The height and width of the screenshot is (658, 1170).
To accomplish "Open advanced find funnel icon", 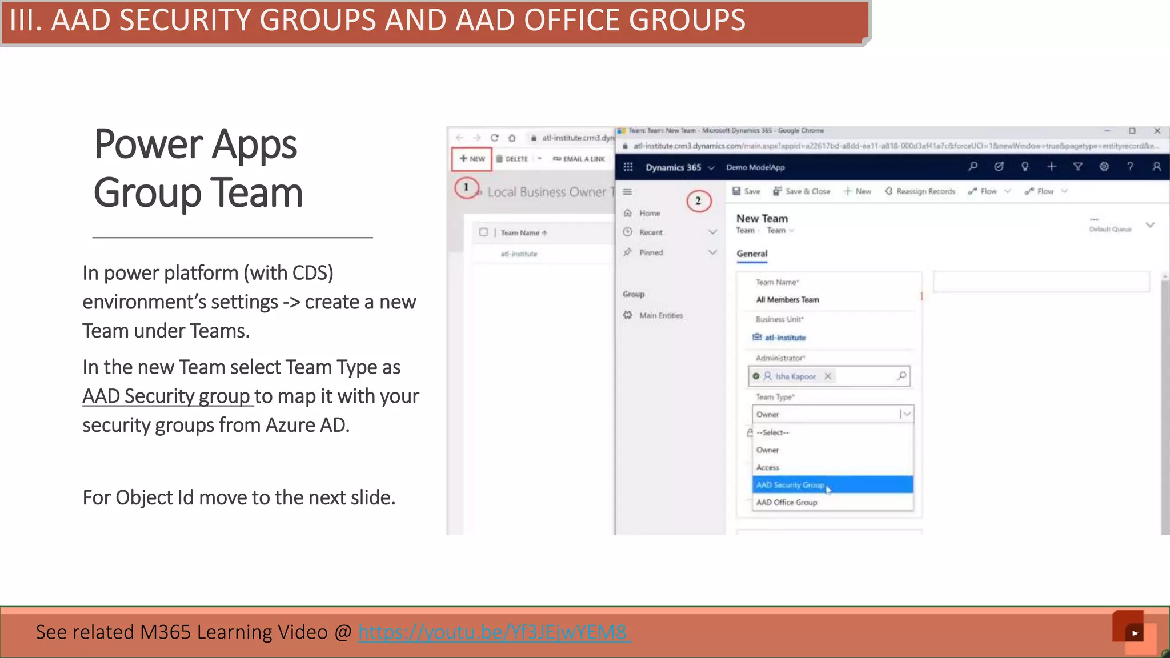I will click(x=1077, y=167).
